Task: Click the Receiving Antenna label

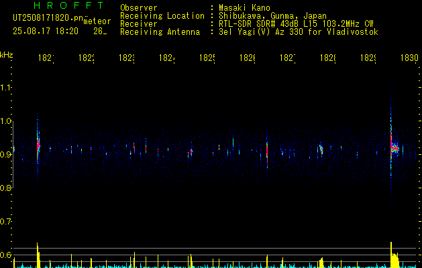Action: (x=160, y=32)
